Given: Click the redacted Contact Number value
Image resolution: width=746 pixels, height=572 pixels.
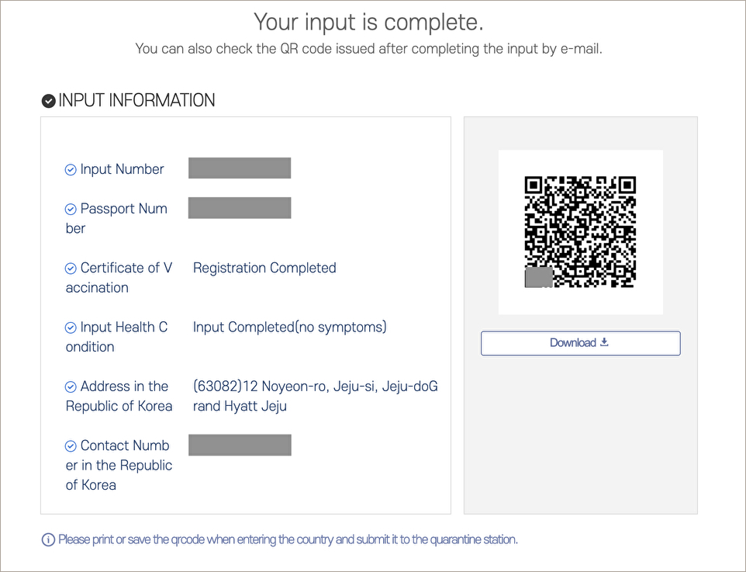Looking at the screenshot, I should tap(240, 445).
